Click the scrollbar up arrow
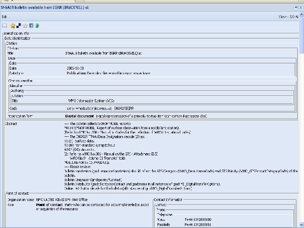 click(x=301, y=14)
